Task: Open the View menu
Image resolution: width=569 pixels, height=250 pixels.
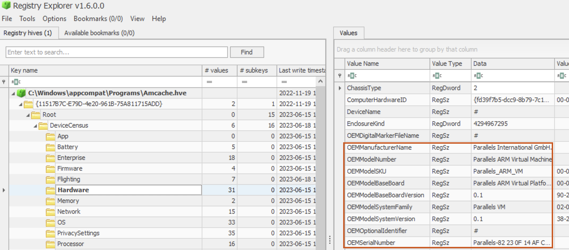Action: coord(137,19)
